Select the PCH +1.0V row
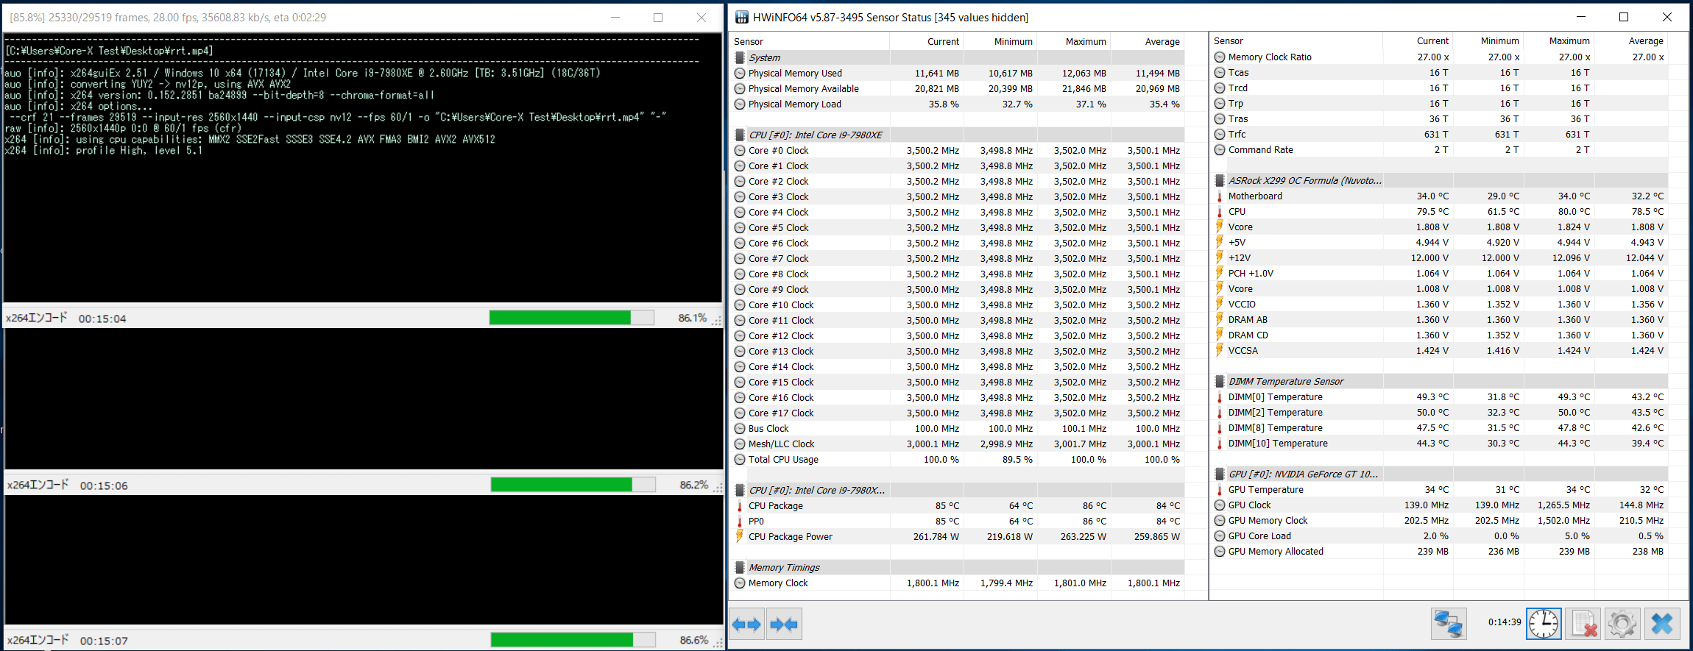 point(1439,273)
